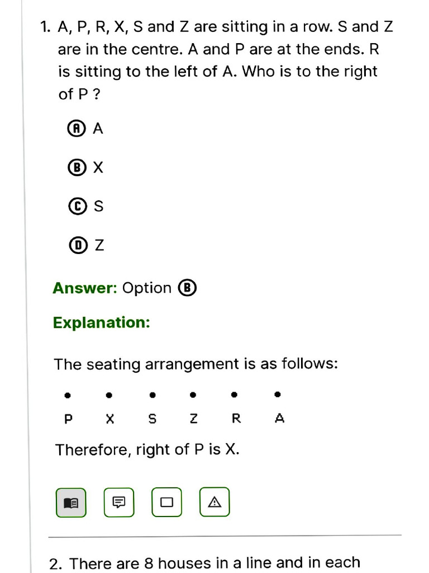Select option A circle
The image size is (429, 573).
(x=75, y=129)
